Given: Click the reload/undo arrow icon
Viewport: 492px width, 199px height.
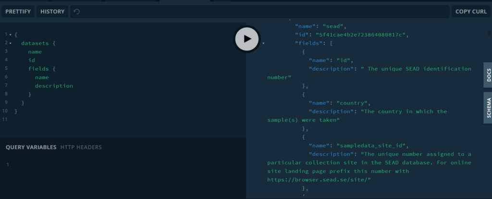Looking at the screenshot, I should [x=76, y=12].
